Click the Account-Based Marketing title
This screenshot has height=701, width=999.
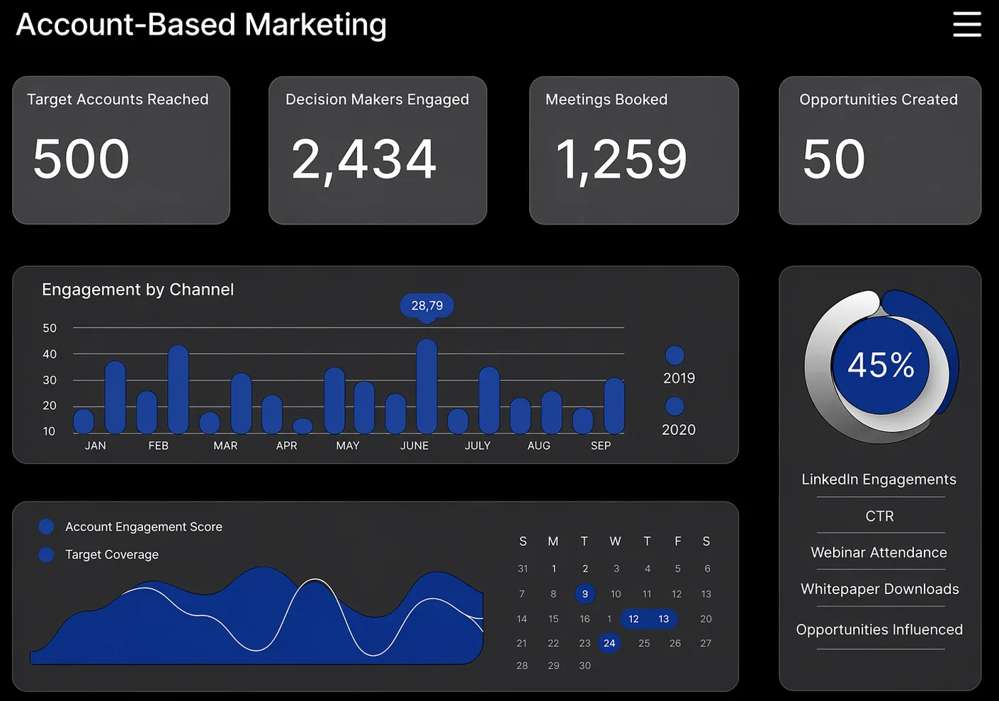(x=201, y=25)
